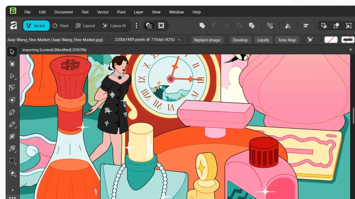Toggle the transform objects separately icon
The width and height of the screenshot is (355, 199).
pyautogui.click(x=324, y=26)
